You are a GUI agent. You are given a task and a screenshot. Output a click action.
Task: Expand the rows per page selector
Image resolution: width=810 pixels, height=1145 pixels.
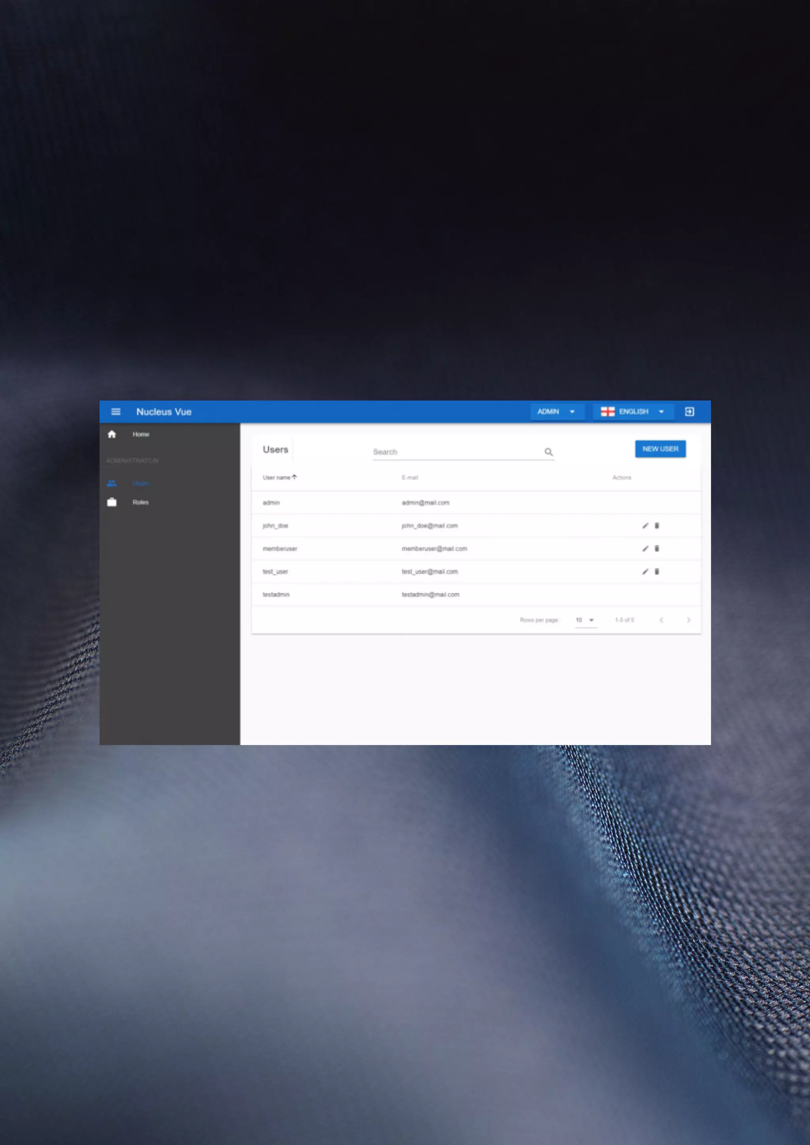[585, 620]
